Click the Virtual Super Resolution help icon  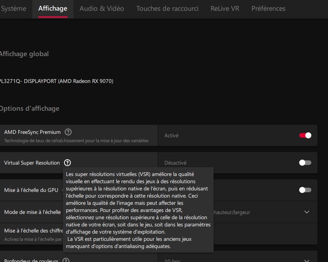(67, 163)
